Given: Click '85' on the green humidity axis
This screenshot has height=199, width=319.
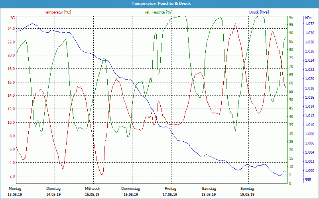Looking at the screenshot, I should (291, 41).
